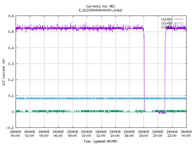Click the purple LCL41A legend line sample
Screen dimensions: 192x144
click(178, 19)
